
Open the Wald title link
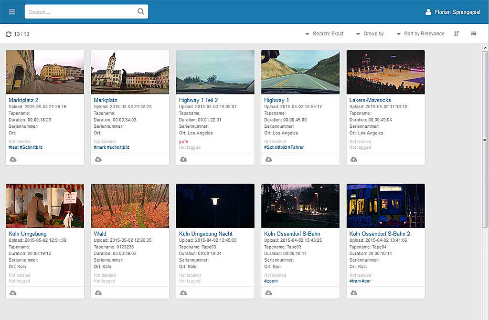(100, 234)
